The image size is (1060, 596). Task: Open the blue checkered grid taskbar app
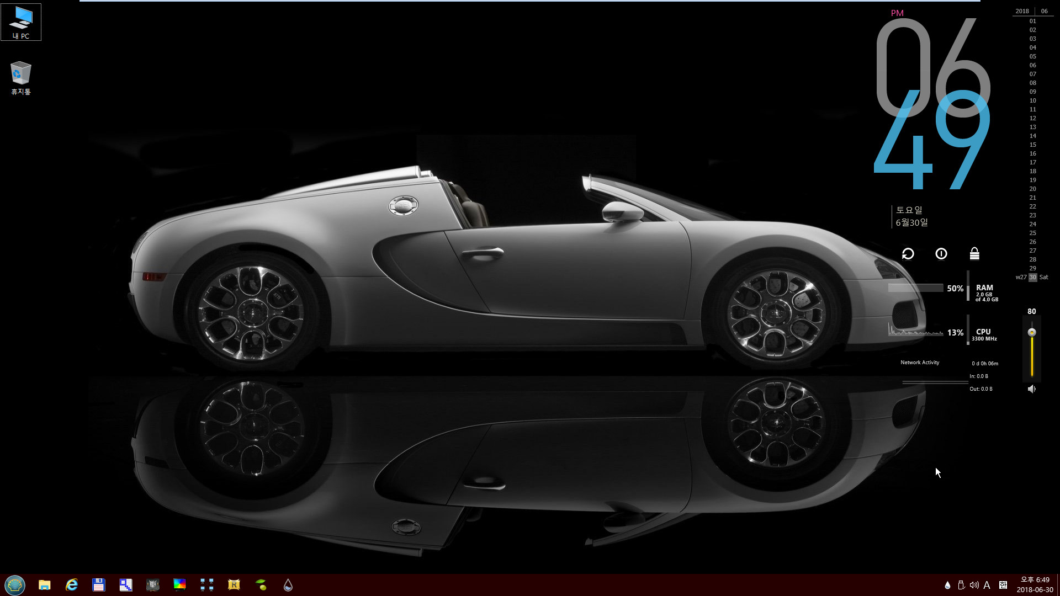(126, 584)
